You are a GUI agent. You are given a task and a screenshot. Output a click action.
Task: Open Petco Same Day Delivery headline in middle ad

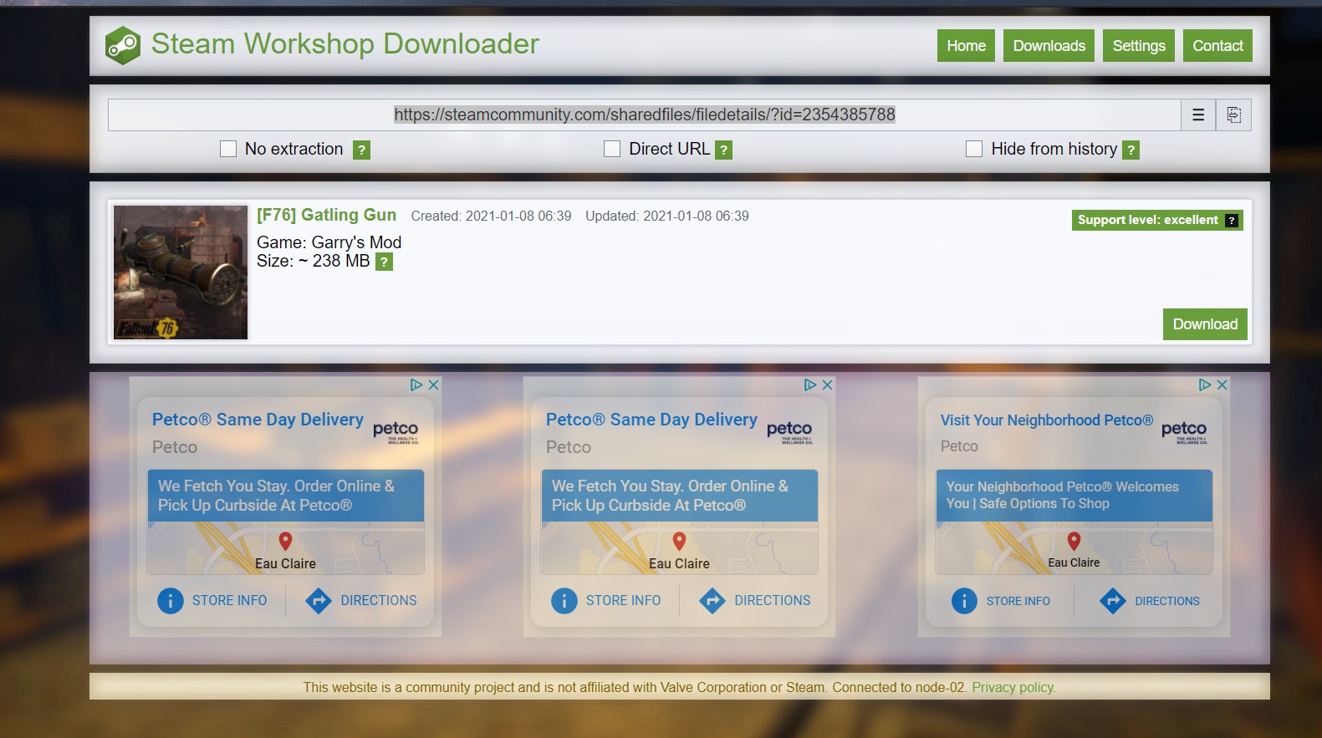[x=651, y=420]
